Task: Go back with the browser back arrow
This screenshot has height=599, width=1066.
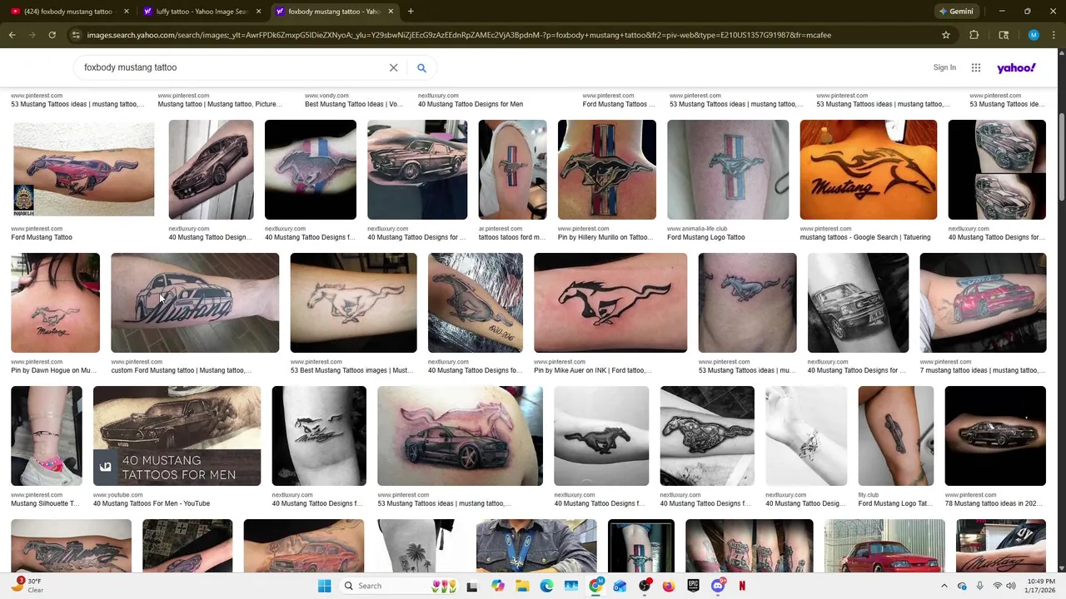Action: [x=12, y=35]
